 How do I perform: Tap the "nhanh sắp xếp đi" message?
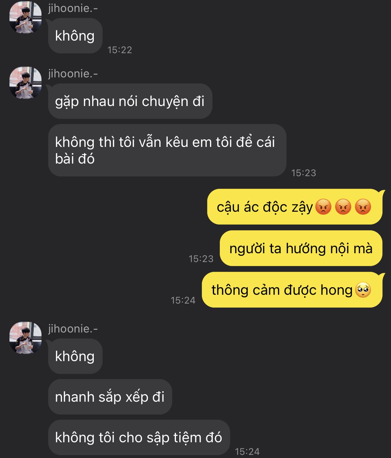tap(110, 397)
